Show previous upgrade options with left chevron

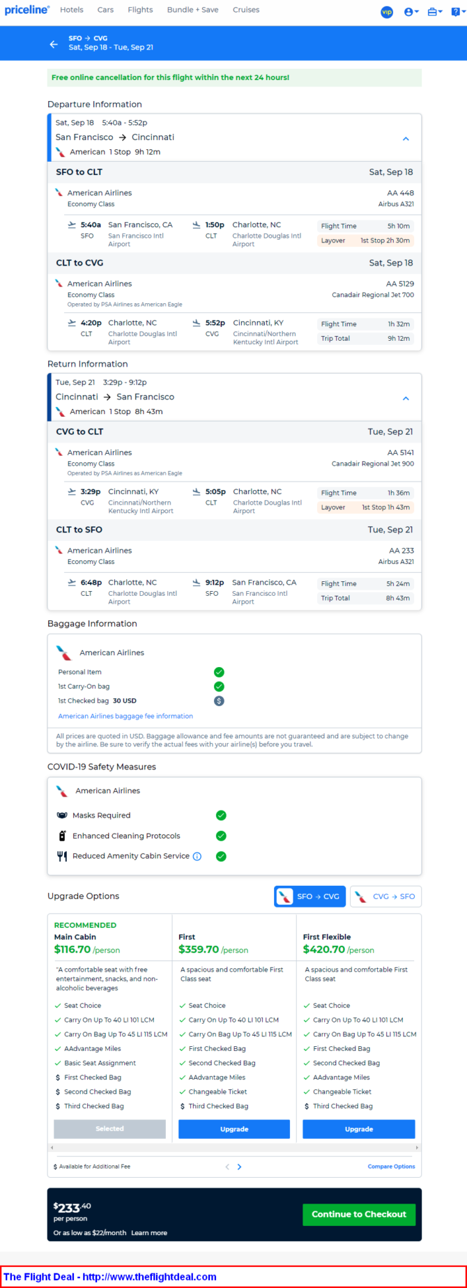[x=227, y=1166]
